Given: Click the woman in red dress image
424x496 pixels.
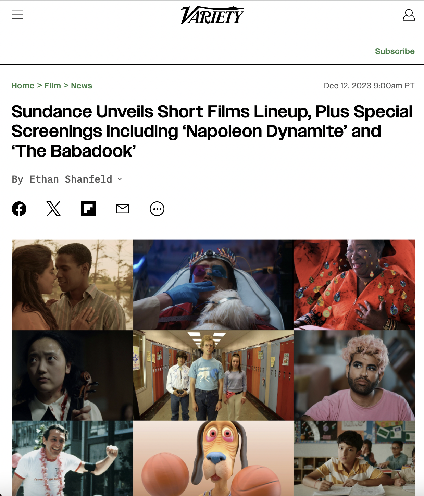Looking at the screenshot, I should (354, 285).
